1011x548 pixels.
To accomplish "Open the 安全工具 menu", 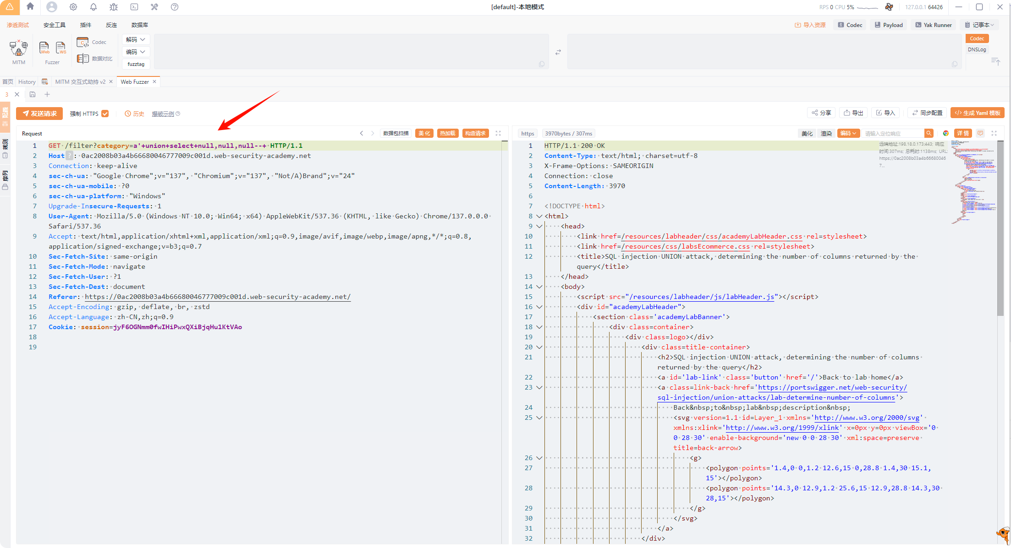I will click(54, 25).
